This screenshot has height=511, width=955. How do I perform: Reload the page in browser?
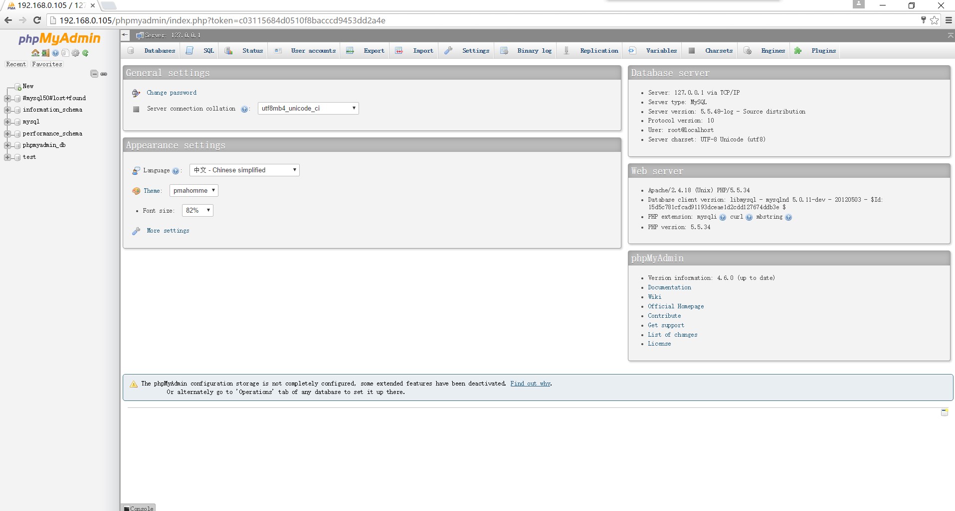coord(37,20)
